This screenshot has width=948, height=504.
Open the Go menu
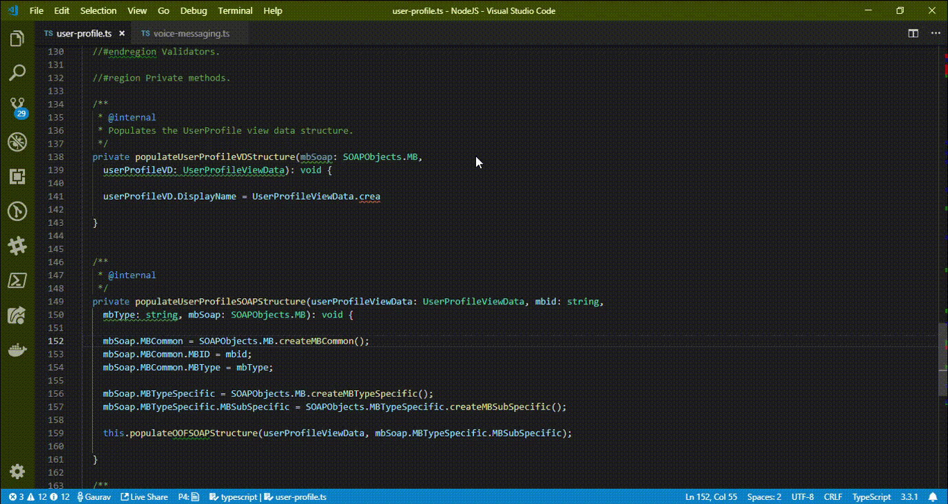coord(163,10)
